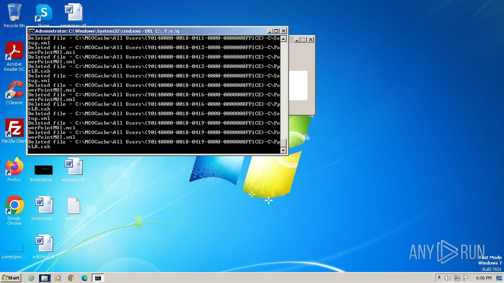Launch Microsoft Edge from taskbar
Viewport: 504px width, 283px height.
85,278
